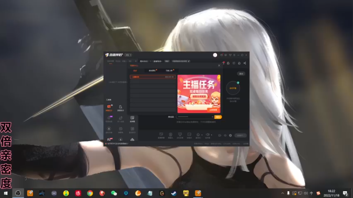The image size is (353, 198).
Task: Click the title bar icon with the red dot
Action: click(x=222, y=55)
